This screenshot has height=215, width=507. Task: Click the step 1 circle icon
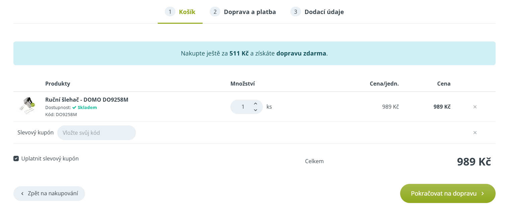pyautogui.click(x=170, y=11)
